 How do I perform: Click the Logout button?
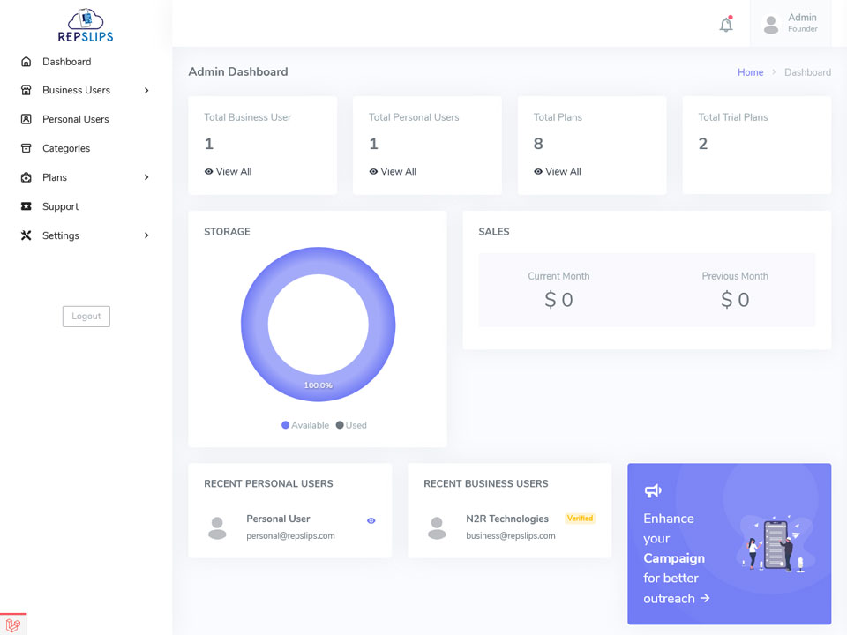pos(86,317)
